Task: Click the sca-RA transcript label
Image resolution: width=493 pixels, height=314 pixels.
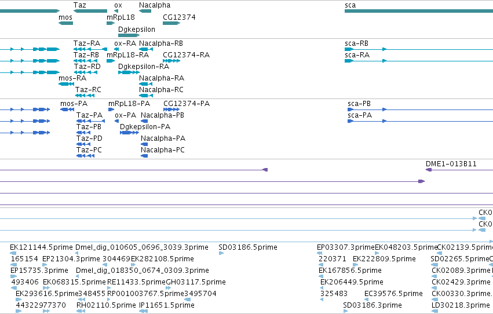Action: coord(357,55)
